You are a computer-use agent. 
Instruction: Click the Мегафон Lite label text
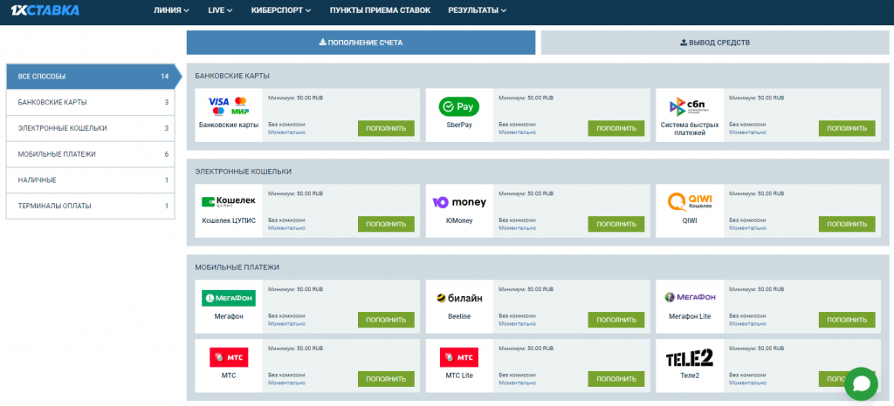coord(690,316)
